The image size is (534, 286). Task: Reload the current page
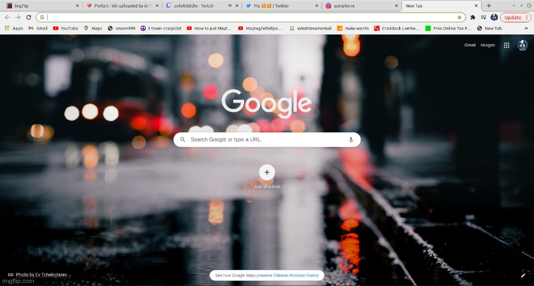[29, 17]
